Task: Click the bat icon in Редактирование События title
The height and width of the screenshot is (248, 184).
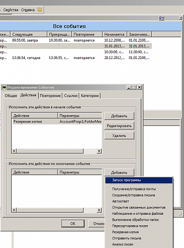Action: pos(4,87)
